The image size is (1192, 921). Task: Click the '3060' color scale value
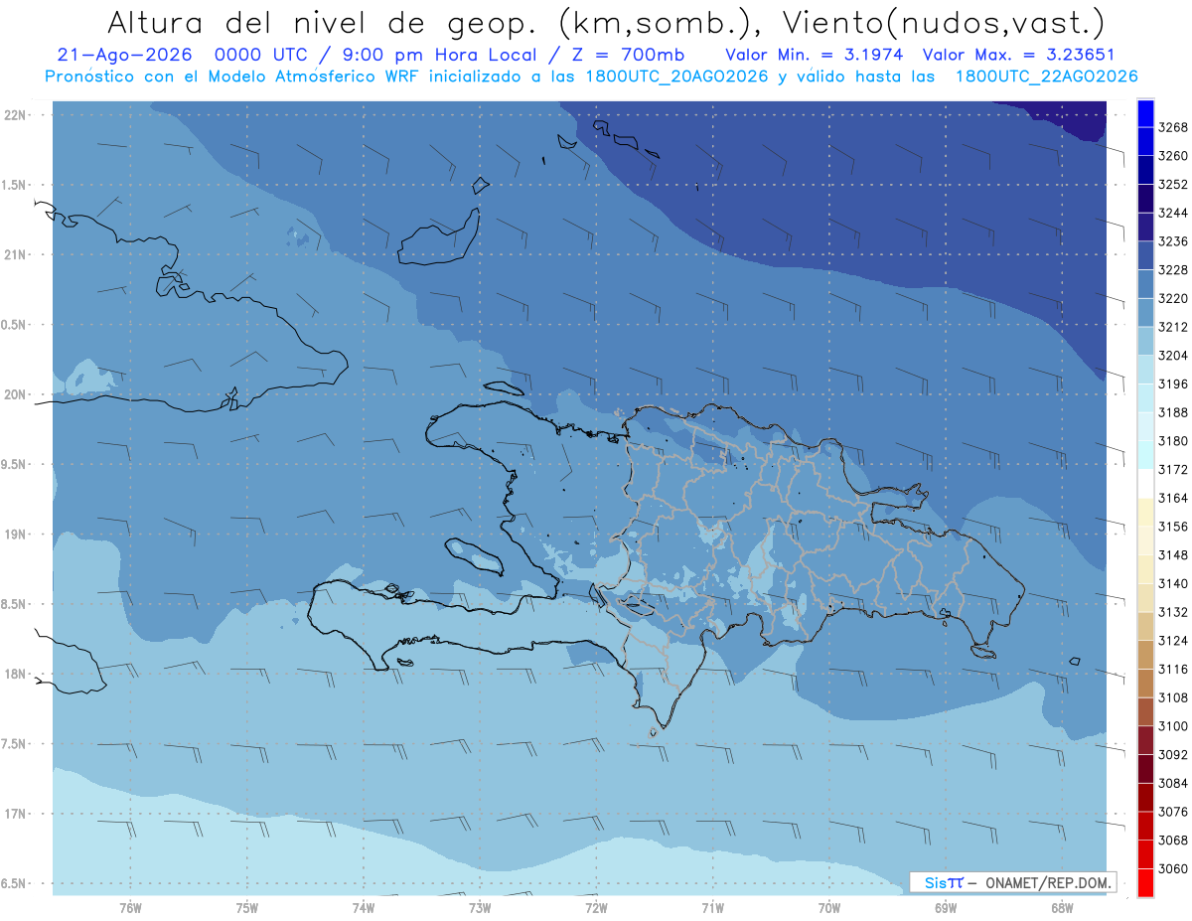(x=1173, y=868)
